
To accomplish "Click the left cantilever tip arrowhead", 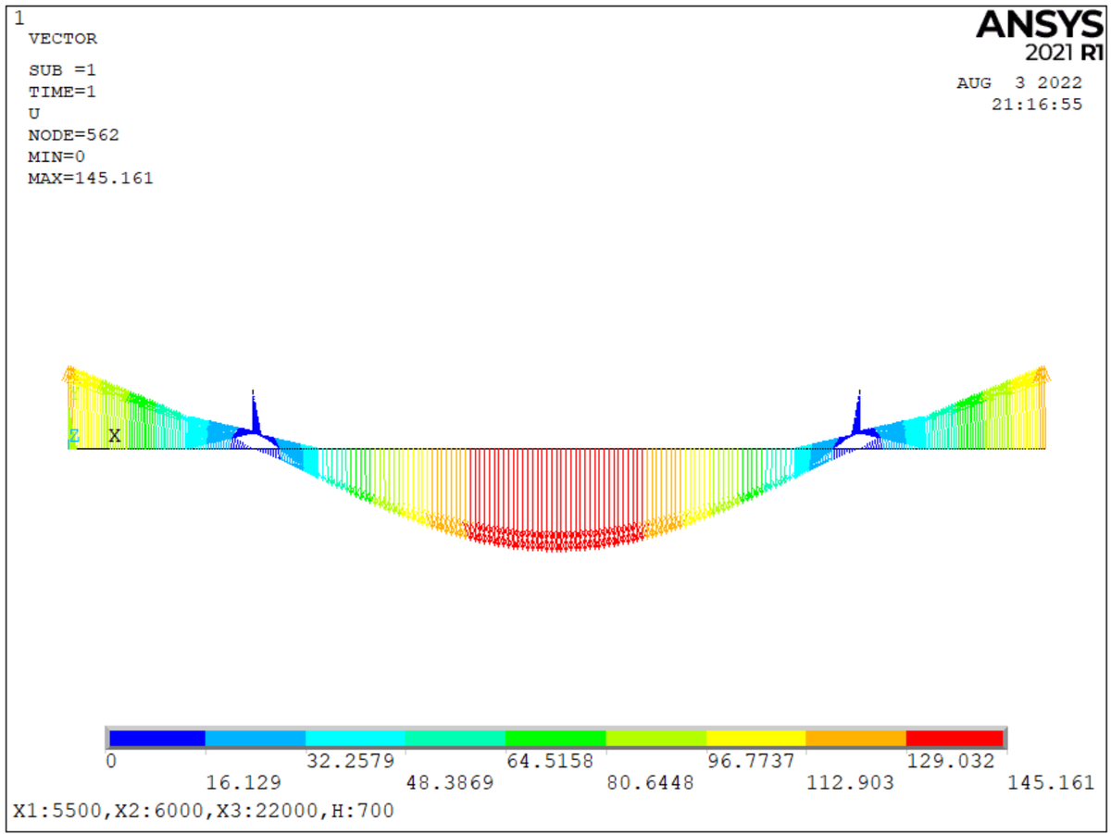I will point(69,373).
